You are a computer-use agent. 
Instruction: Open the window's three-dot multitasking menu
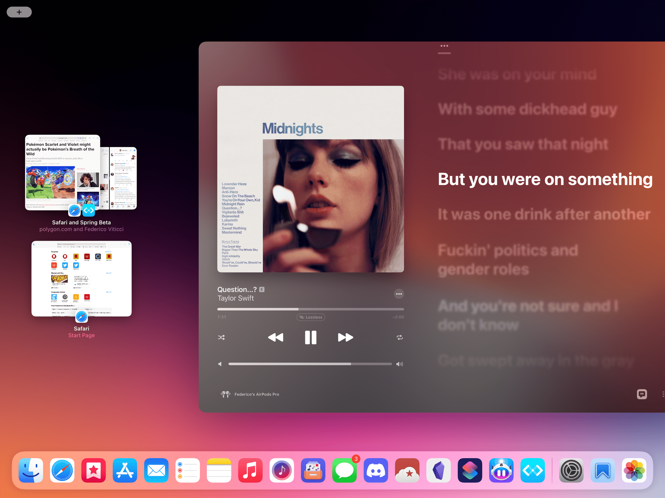click(x=444, y=46)
